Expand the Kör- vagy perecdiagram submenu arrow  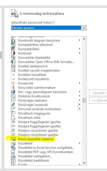(x=80, y=92)
